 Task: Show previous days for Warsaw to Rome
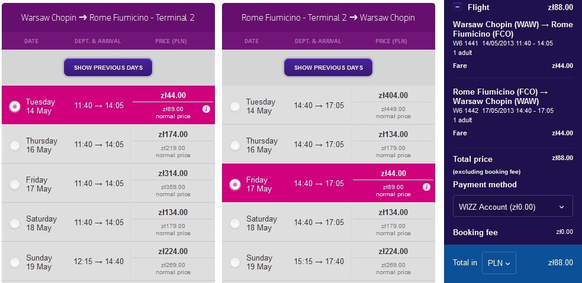(108, 68)
